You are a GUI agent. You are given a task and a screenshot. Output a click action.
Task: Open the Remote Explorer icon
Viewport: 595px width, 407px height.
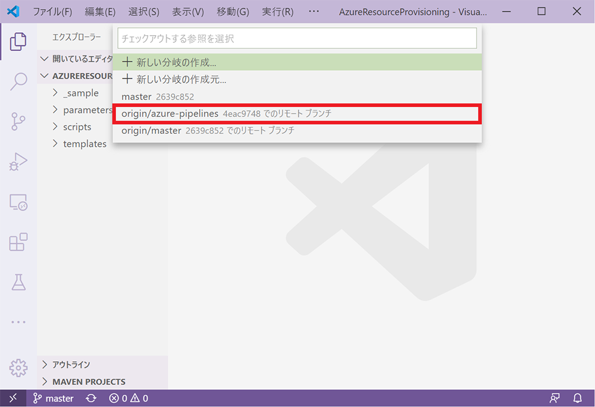click(18, 202)
